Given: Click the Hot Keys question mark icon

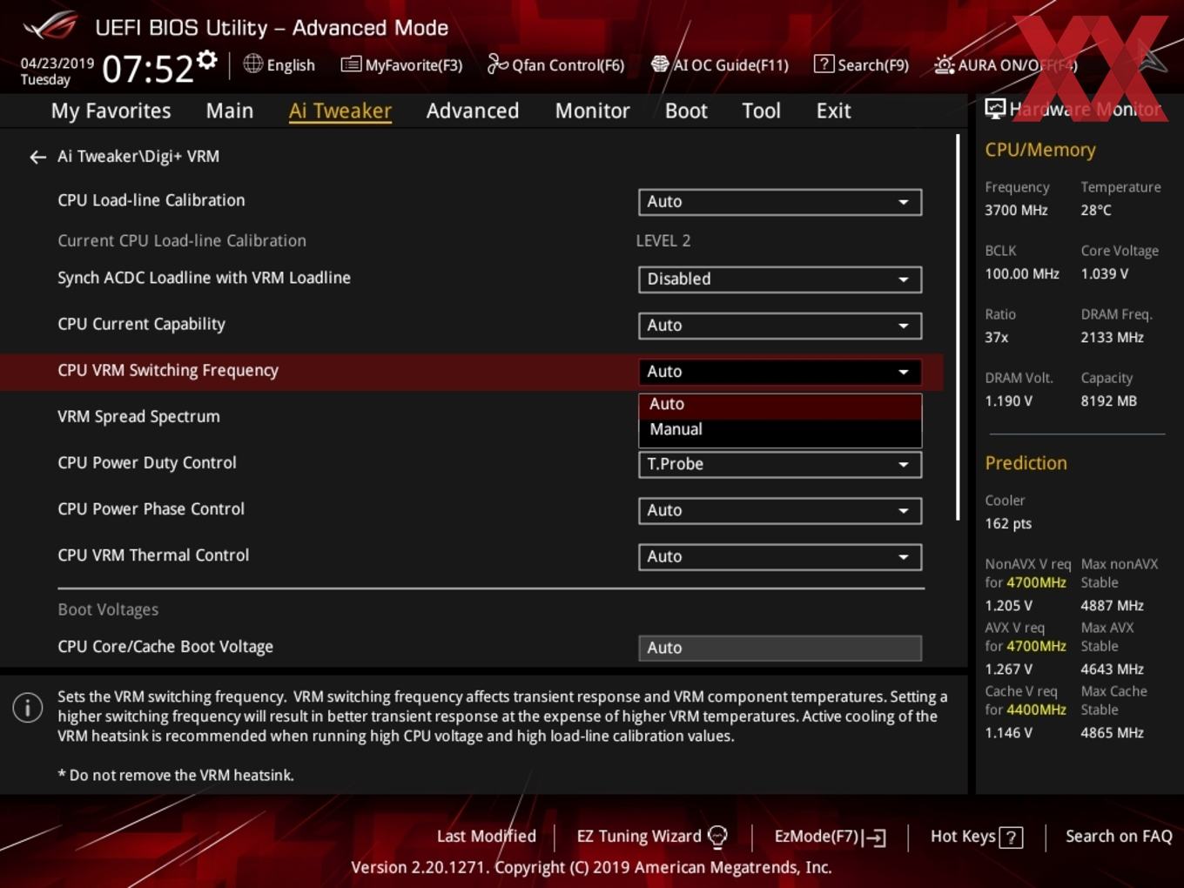Looking at the screenshot, I should click(x=1011, y=838).
